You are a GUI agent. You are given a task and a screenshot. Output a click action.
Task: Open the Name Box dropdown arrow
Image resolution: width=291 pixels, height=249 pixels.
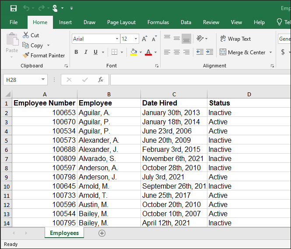click(43, 80)
